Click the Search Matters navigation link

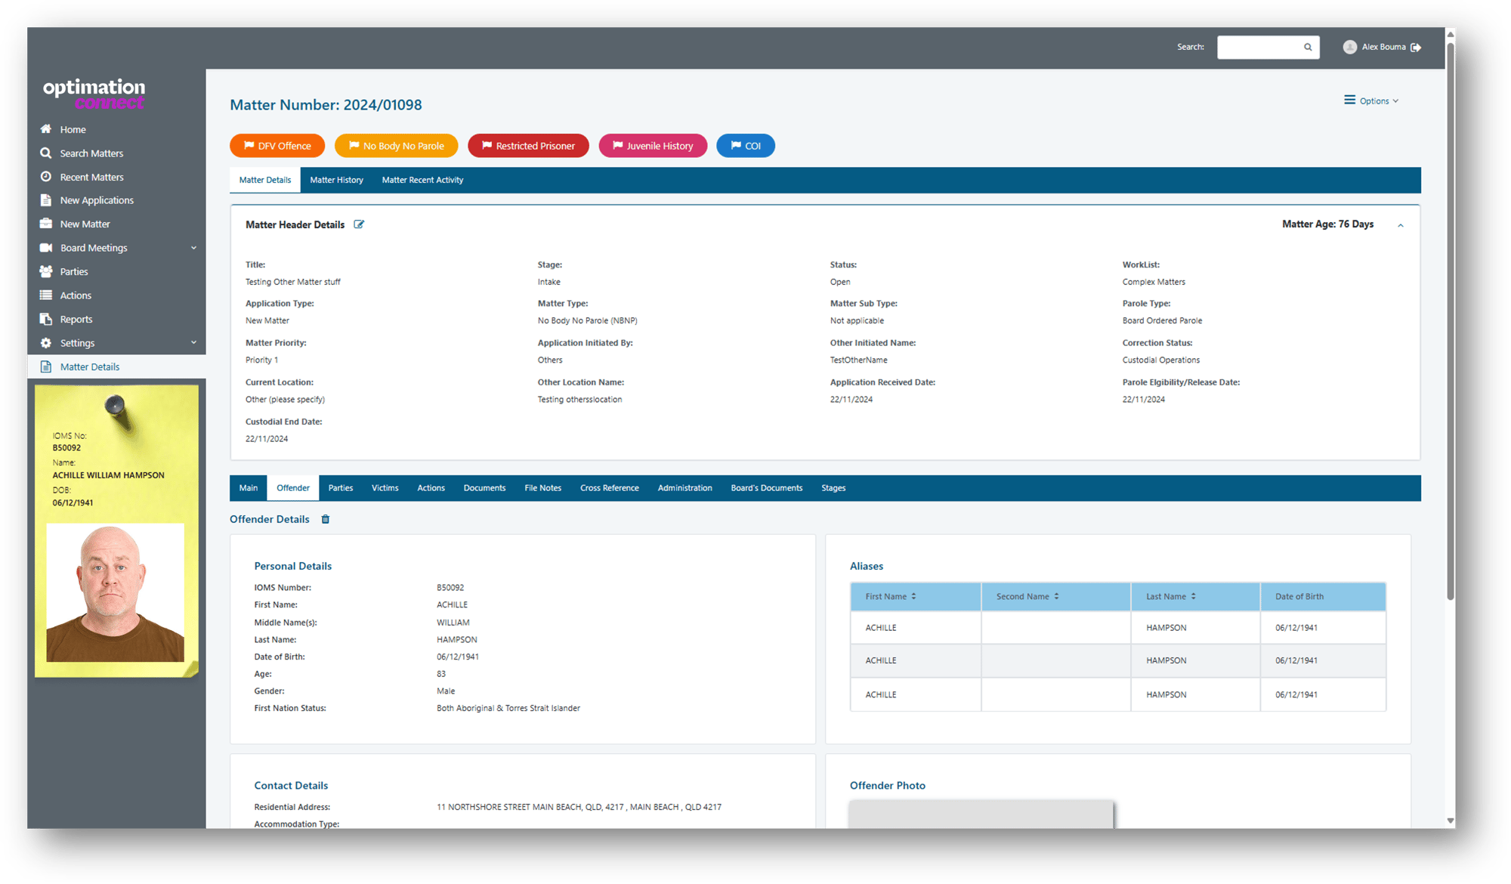pyautogui.click(x=93, y=153)
